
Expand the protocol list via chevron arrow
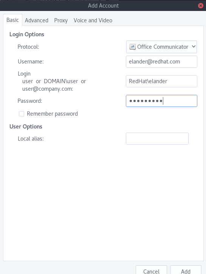(194, 46)
